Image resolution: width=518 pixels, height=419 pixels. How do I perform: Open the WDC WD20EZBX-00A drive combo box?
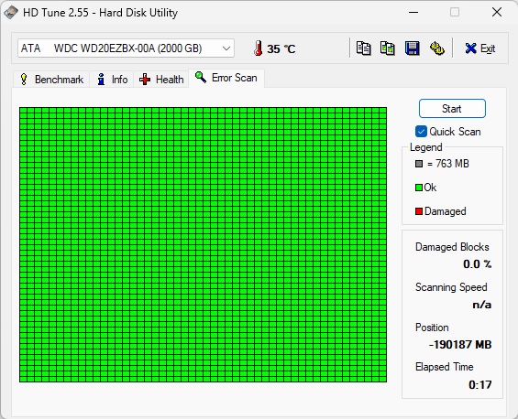pos(126,48)
